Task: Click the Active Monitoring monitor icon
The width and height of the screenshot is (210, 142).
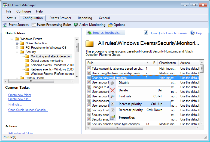Action: 76,25
